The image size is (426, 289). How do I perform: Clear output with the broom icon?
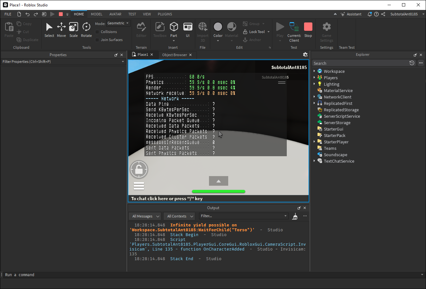[x=295, y=217]
